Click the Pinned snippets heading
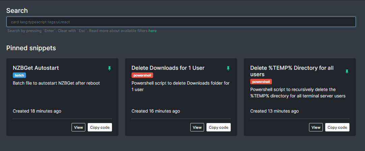The height and width of the screenshot is (151, 365). click(31, 48)
